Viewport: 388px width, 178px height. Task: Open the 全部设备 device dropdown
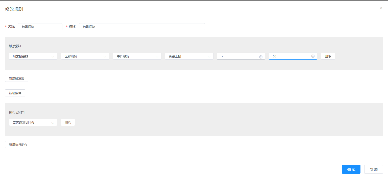pyautogui.click(x=85, y=56)
